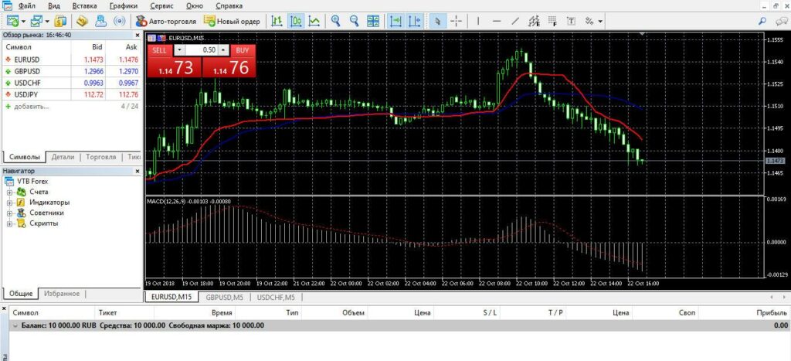Pick the horizontal line drawing tool
Viewport: 791px width, 361px height.
tap(496, 21)
